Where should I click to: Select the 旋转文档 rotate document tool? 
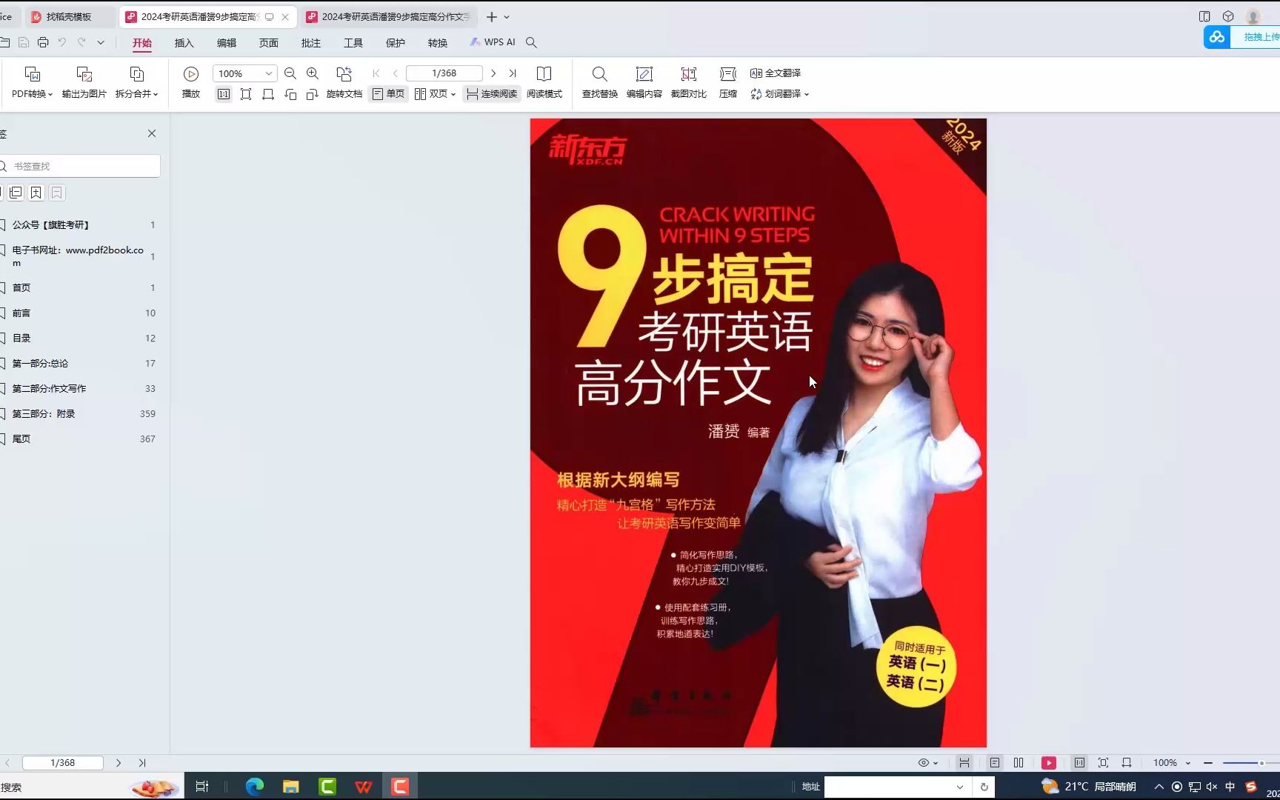tap(344, 81)
